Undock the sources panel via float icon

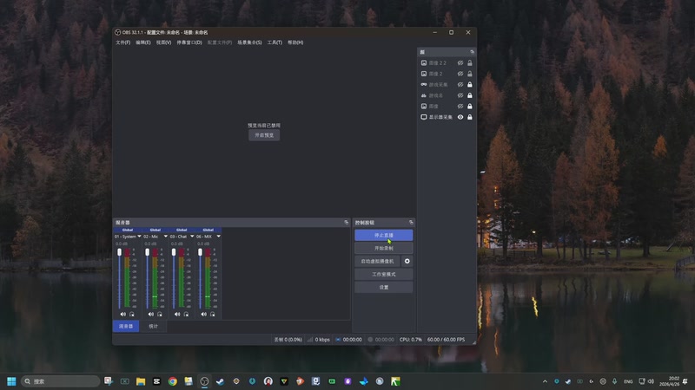[x=472, y=52]
